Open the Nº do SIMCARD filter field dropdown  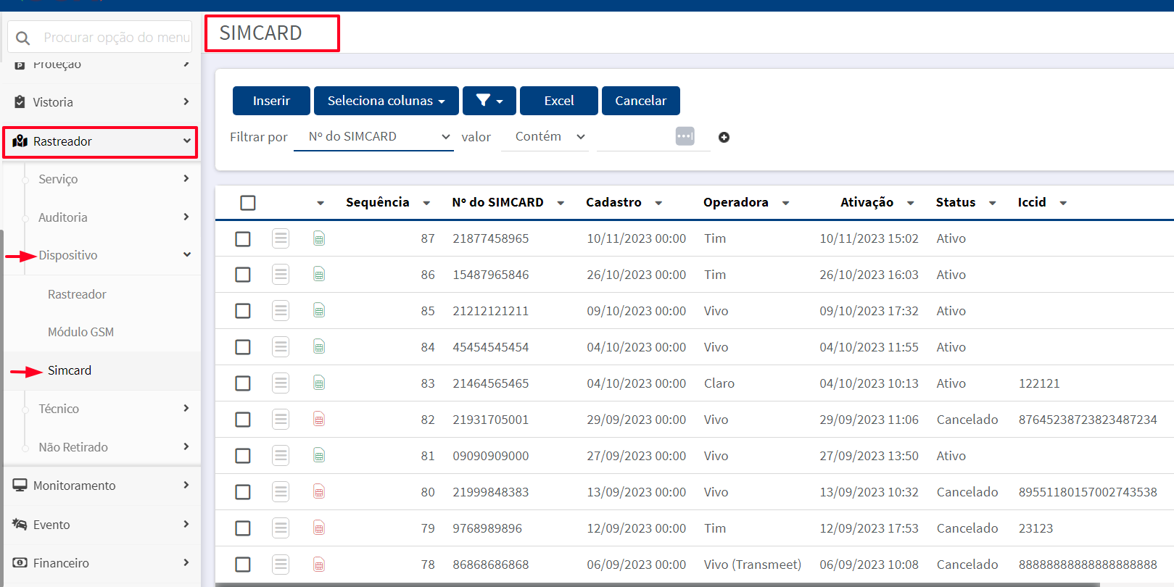tap(373, 136)
